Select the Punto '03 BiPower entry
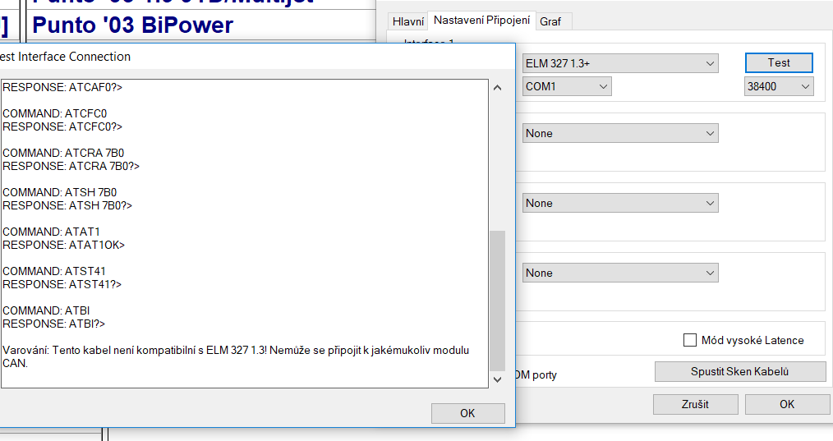833x441 pixels. 131,25
